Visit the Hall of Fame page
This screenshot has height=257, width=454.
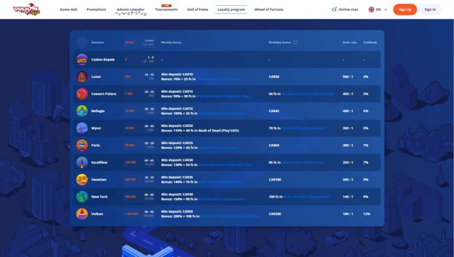[197, 10]
